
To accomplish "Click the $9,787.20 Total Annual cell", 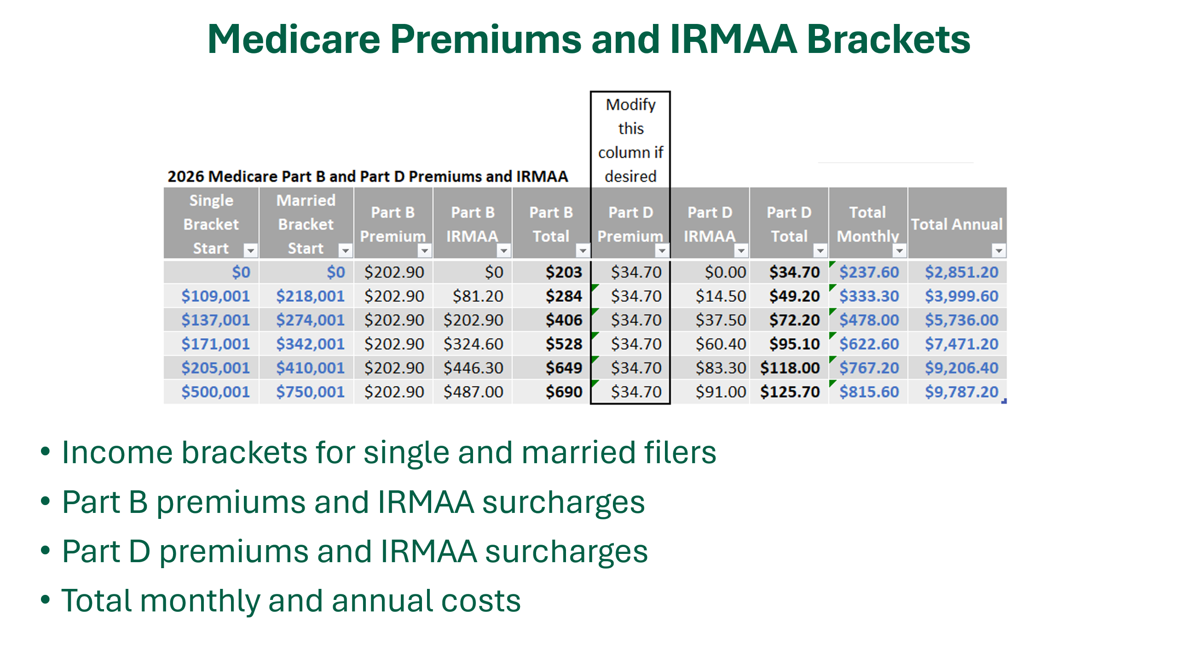I will tap(961, 392).
